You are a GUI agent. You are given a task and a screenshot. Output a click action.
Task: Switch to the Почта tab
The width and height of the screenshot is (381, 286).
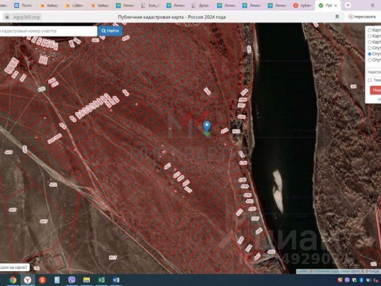click(23, 5)
